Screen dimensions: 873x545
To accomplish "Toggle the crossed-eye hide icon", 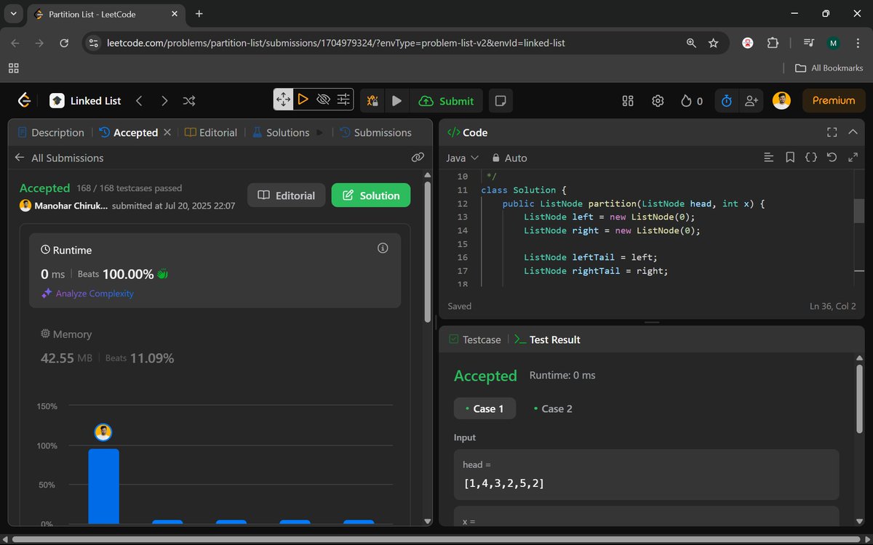I will [324, 100].
